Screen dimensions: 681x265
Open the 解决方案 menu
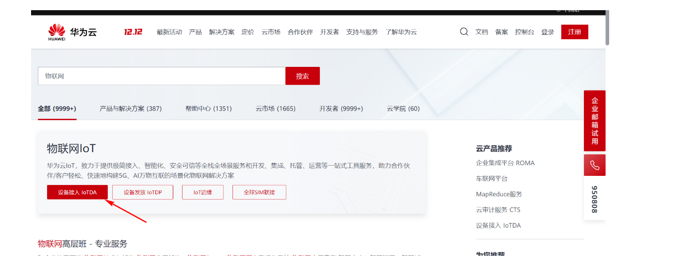click(x=222, y=32)
